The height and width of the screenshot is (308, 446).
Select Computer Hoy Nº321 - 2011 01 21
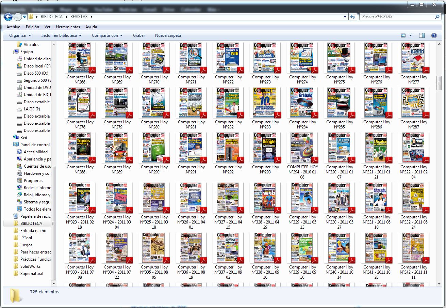pyautogui.click(x=377, y=156)
